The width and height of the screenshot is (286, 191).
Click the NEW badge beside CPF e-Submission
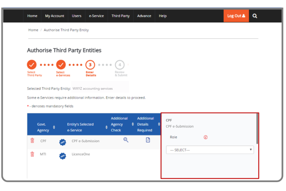(x=63, y=142)
